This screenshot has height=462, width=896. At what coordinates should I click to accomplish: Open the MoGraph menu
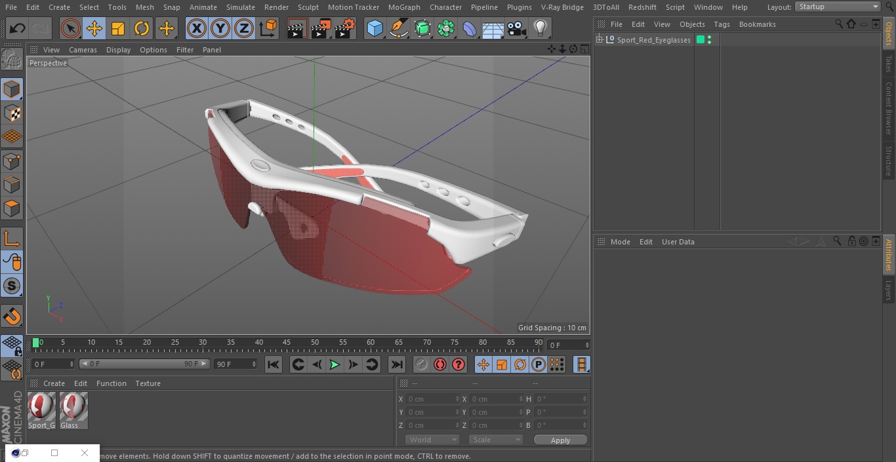point(404,7)
